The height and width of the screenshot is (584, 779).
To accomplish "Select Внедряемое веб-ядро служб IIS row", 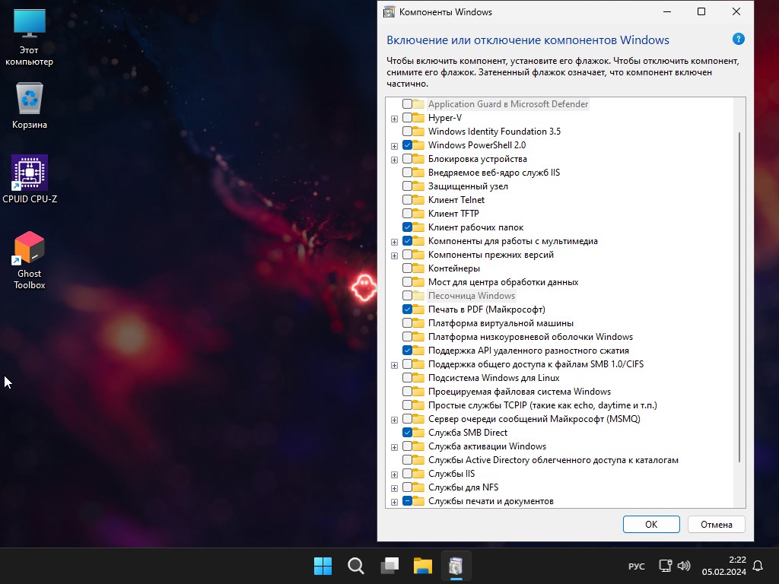I will 494,173.
